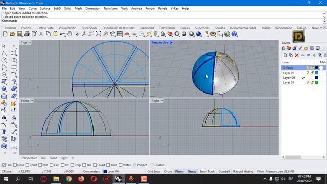Open the Top viewport dropdown arrow

(x=30, y=43)
